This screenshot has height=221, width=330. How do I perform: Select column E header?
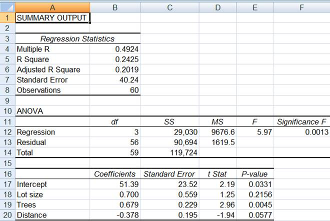coord(255,6)
